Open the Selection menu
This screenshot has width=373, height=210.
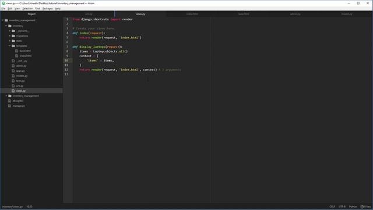[27, 9]
